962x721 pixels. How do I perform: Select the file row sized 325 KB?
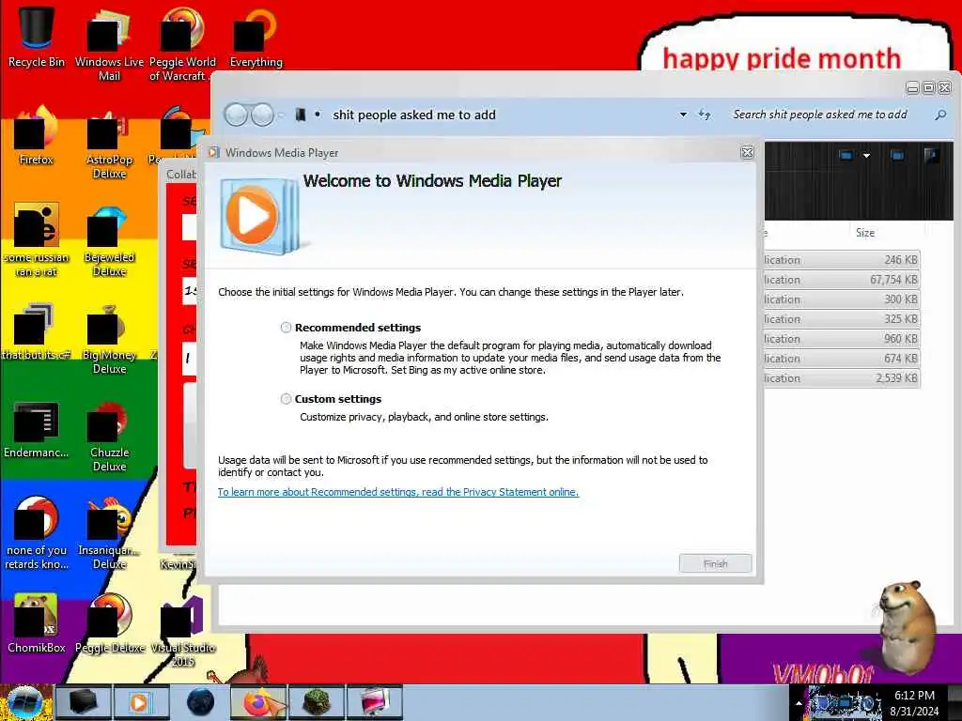[841, 319]
